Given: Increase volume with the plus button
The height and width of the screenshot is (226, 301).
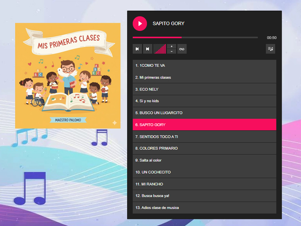Looking at the screenshot, I should coord(171,46).
